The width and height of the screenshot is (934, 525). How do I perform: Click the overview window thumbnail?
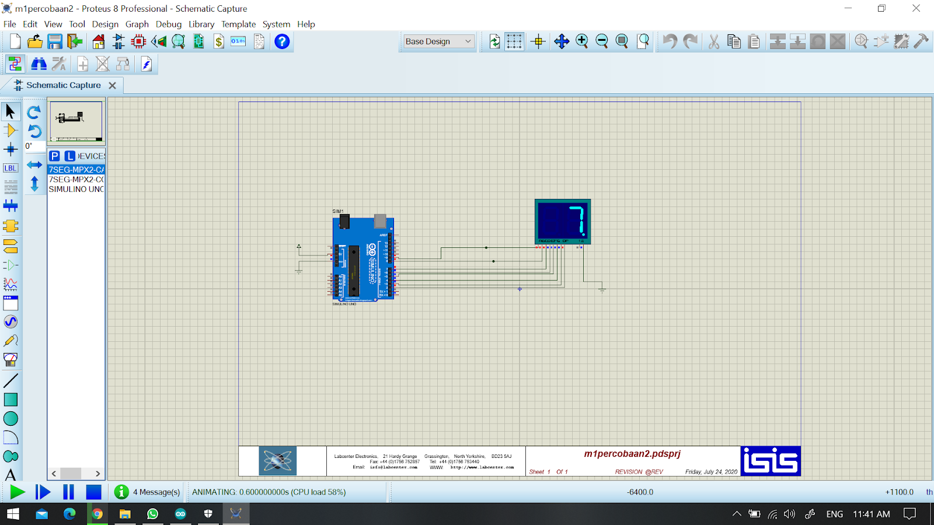(76, 122)
